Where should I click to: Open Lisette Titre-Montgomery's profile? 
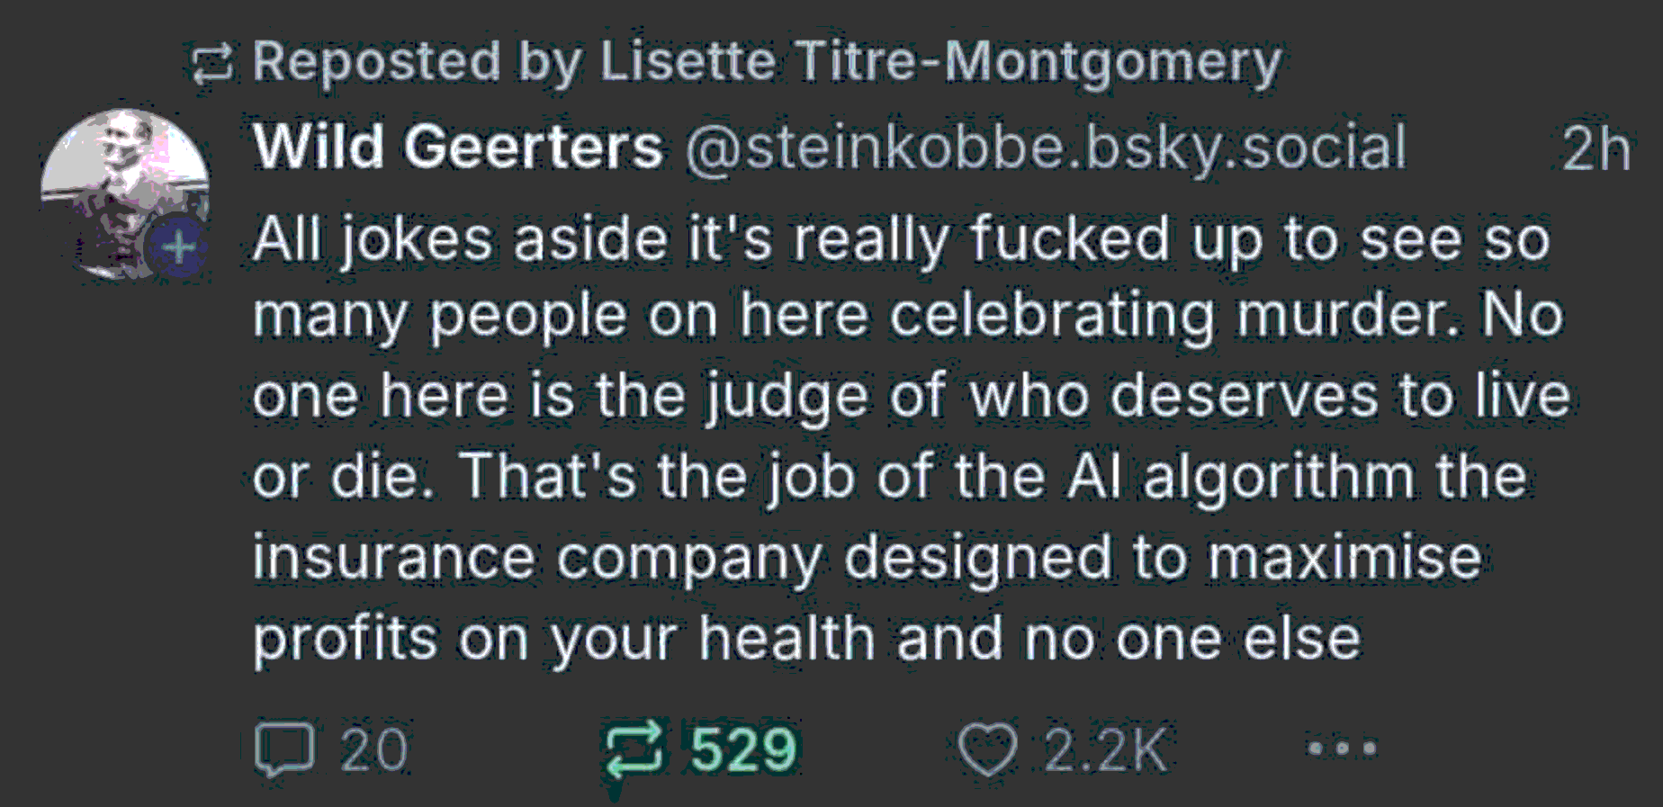pyautogui.click(x=939, y=61)
